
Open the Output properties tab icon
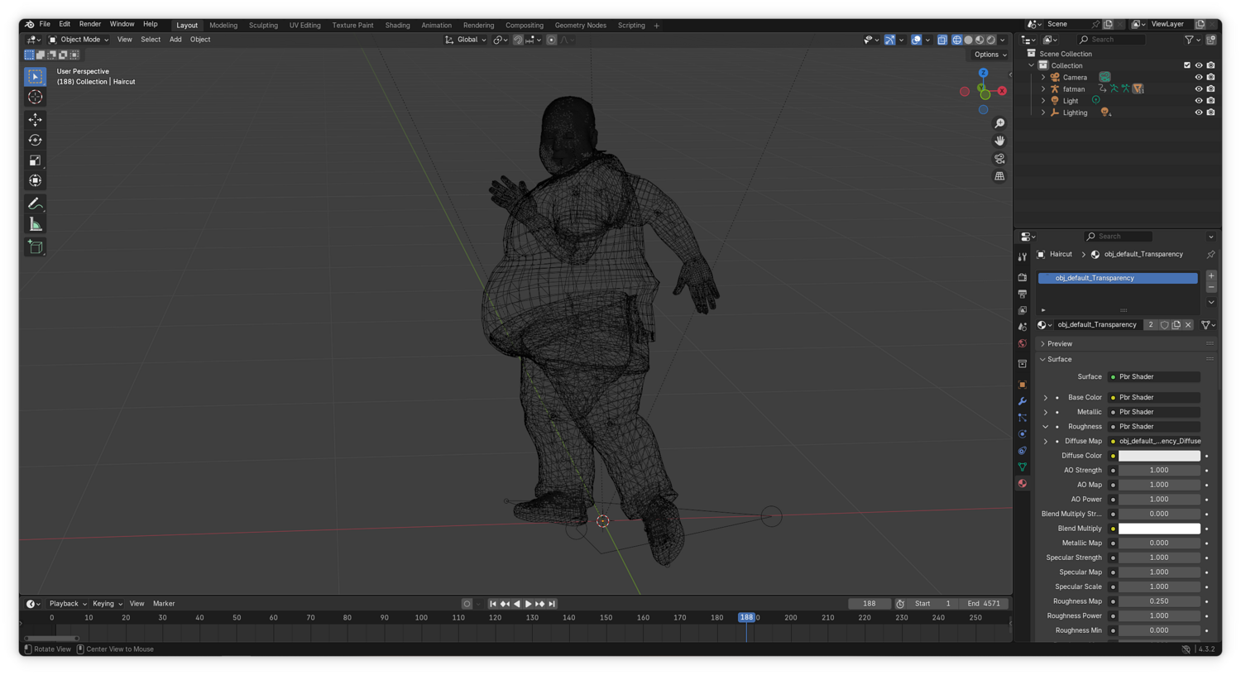1023,294
